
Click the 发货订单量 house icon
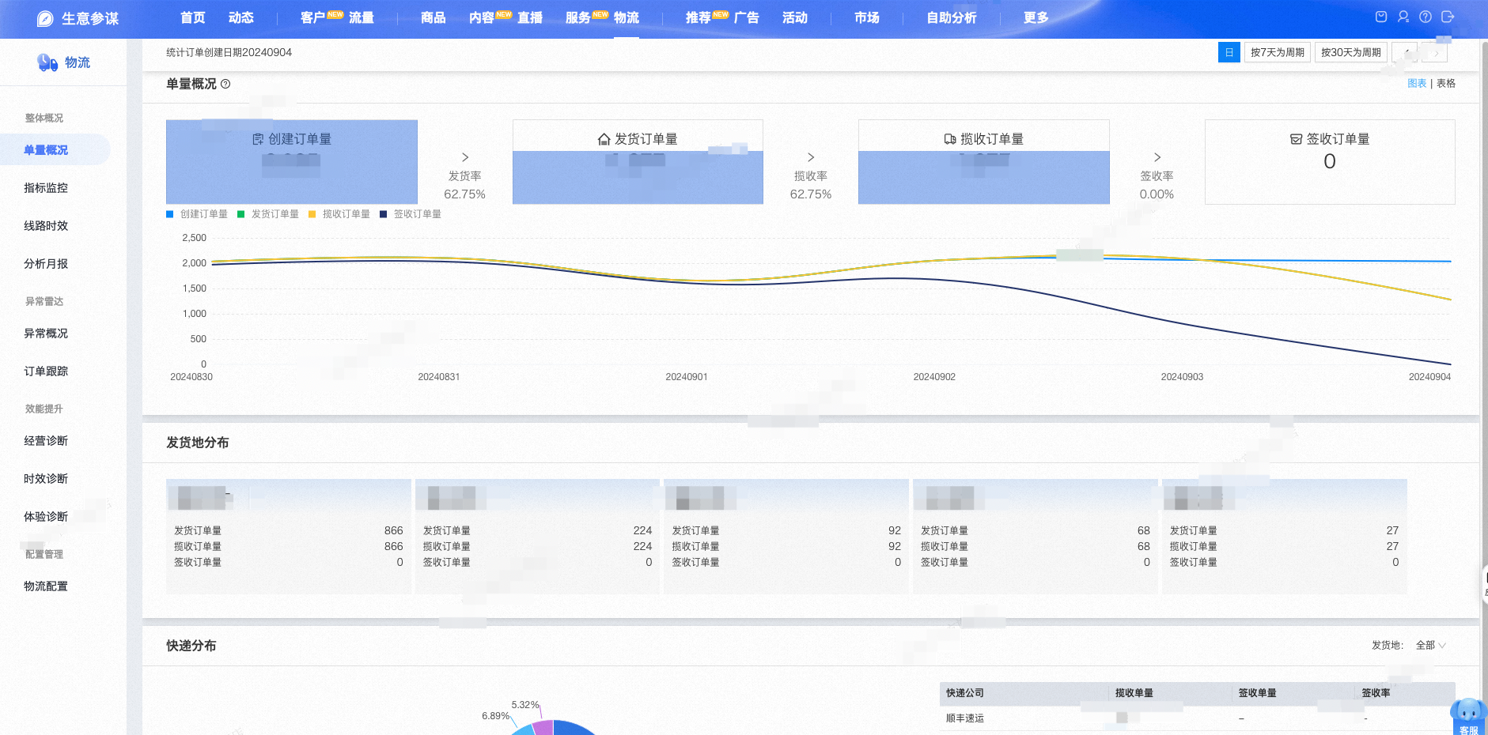(604, 139)
